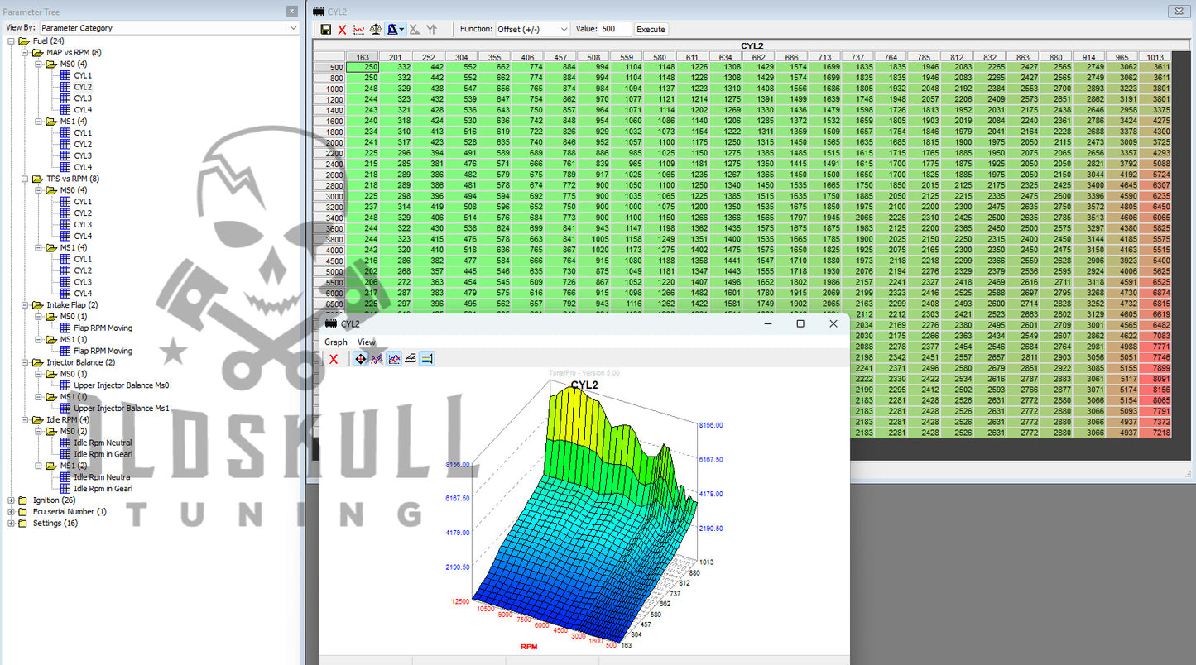Open the Function dropdown showing Offset (+/-)
Image resolution: width=1196 pixels, height=665 pixels.
tap(532, 29)
